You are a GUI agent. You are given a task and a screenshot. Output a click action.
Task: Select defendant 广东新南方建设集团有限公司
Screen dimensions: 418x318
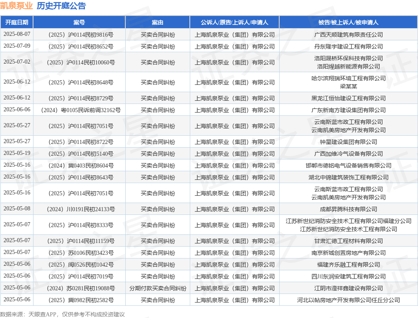click(349, 110)
